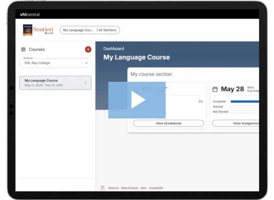274x200 pixels.
Task: Click the Vista logo in the footer
Action: click(x=103, y=188)
